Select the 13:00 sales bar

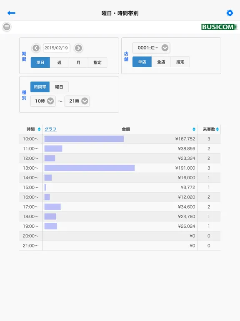point(90,168)
